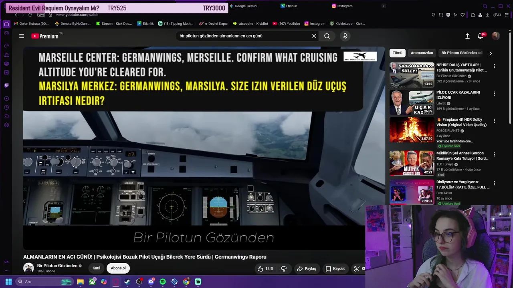513x288 pixels.
Task: Select Bir Pilotun Gözünden filter chip
Action: (461, 53)
